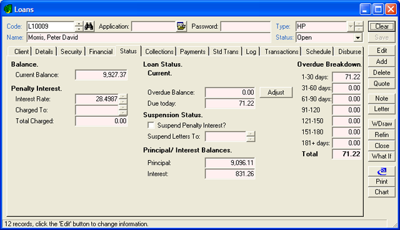This screenshot has width=400, height=230.
Task: Click the Charged To spinner arrows
Action: click(x=122, y=110)
